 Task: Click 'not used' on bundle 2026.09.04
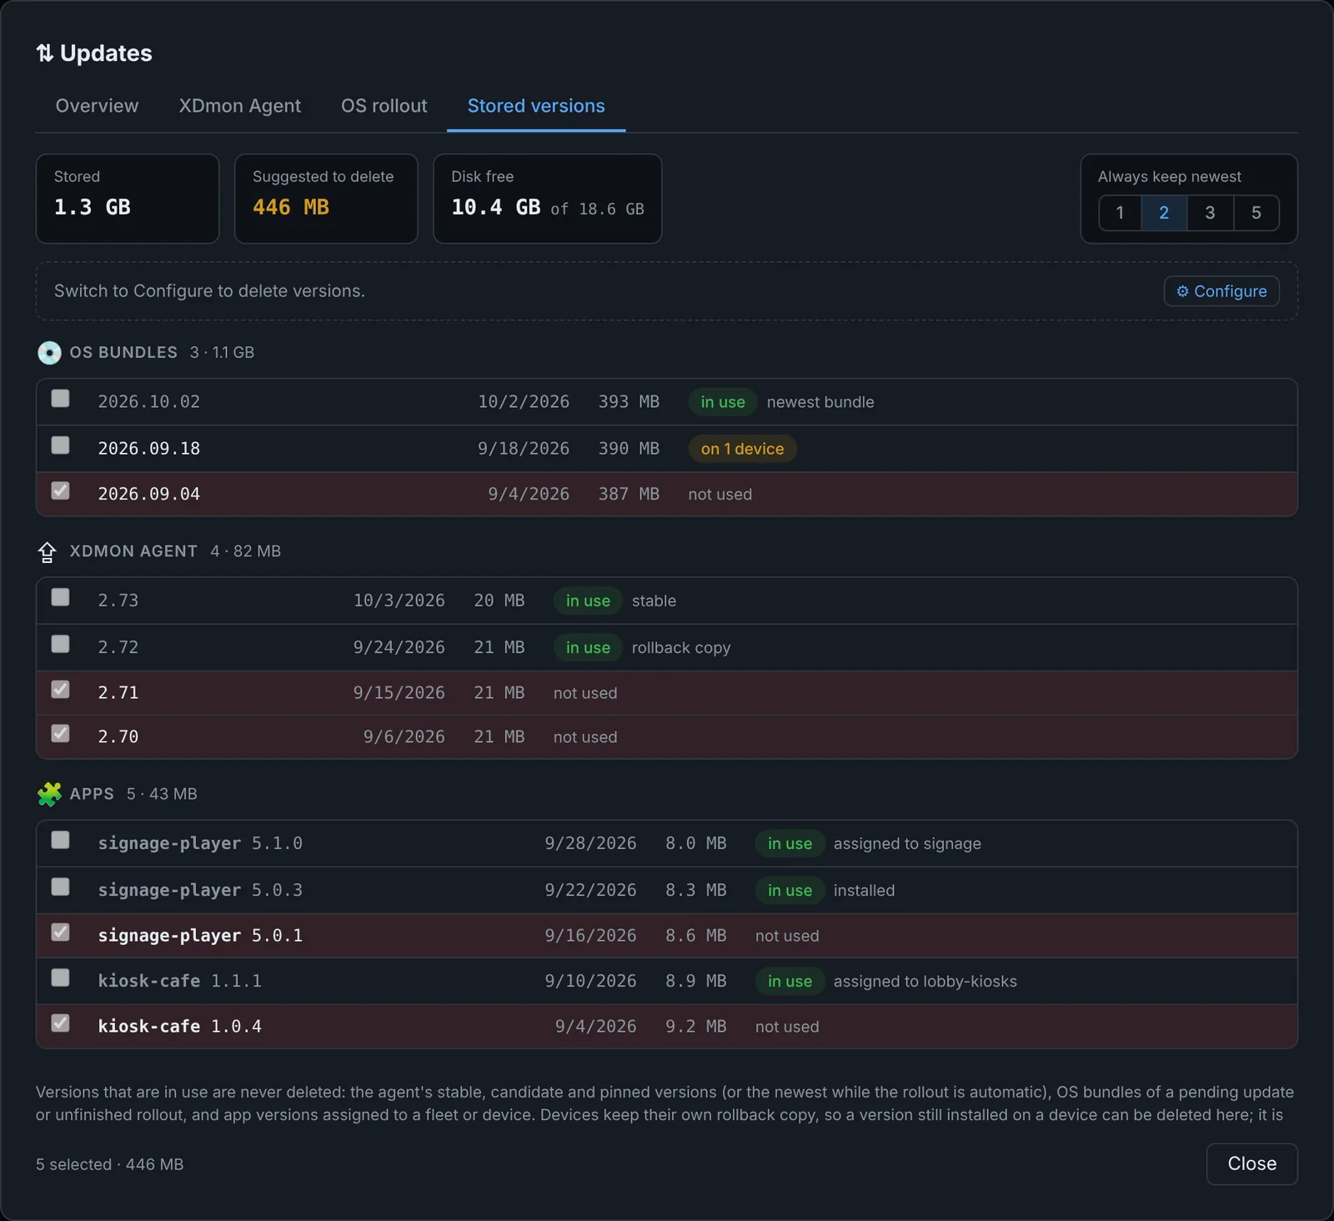pos(720,495)
